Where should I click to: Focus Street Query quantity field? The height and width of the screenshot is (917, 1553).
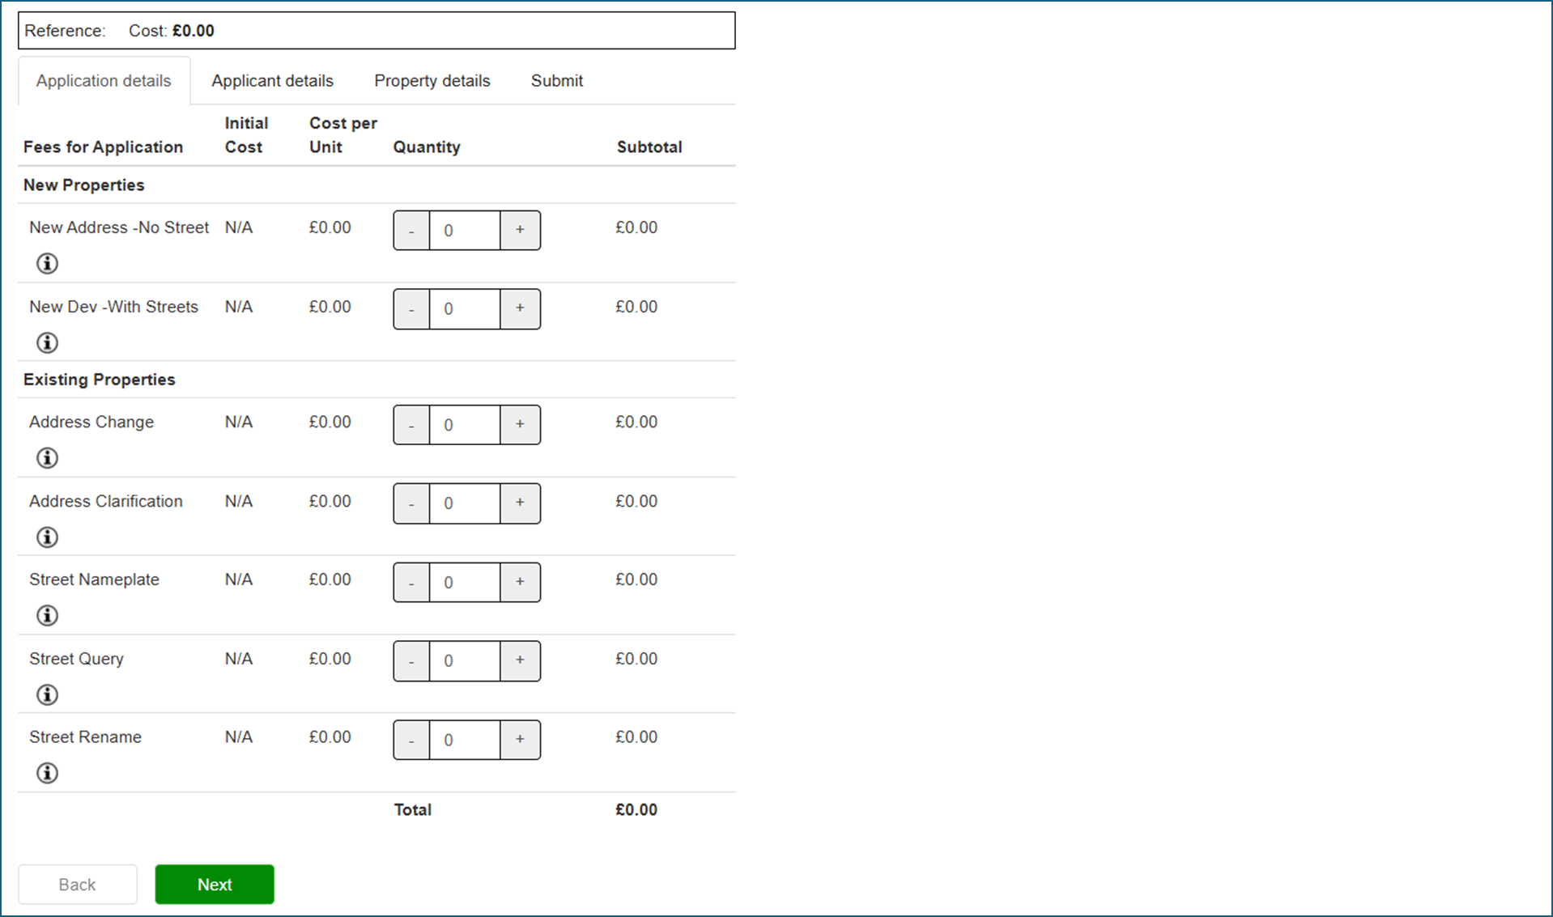[x=465, y=661]
